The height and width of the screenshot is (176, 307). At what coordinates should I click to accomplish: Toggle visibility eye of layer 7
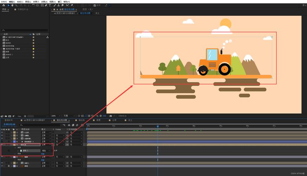(x=2, y=163)
